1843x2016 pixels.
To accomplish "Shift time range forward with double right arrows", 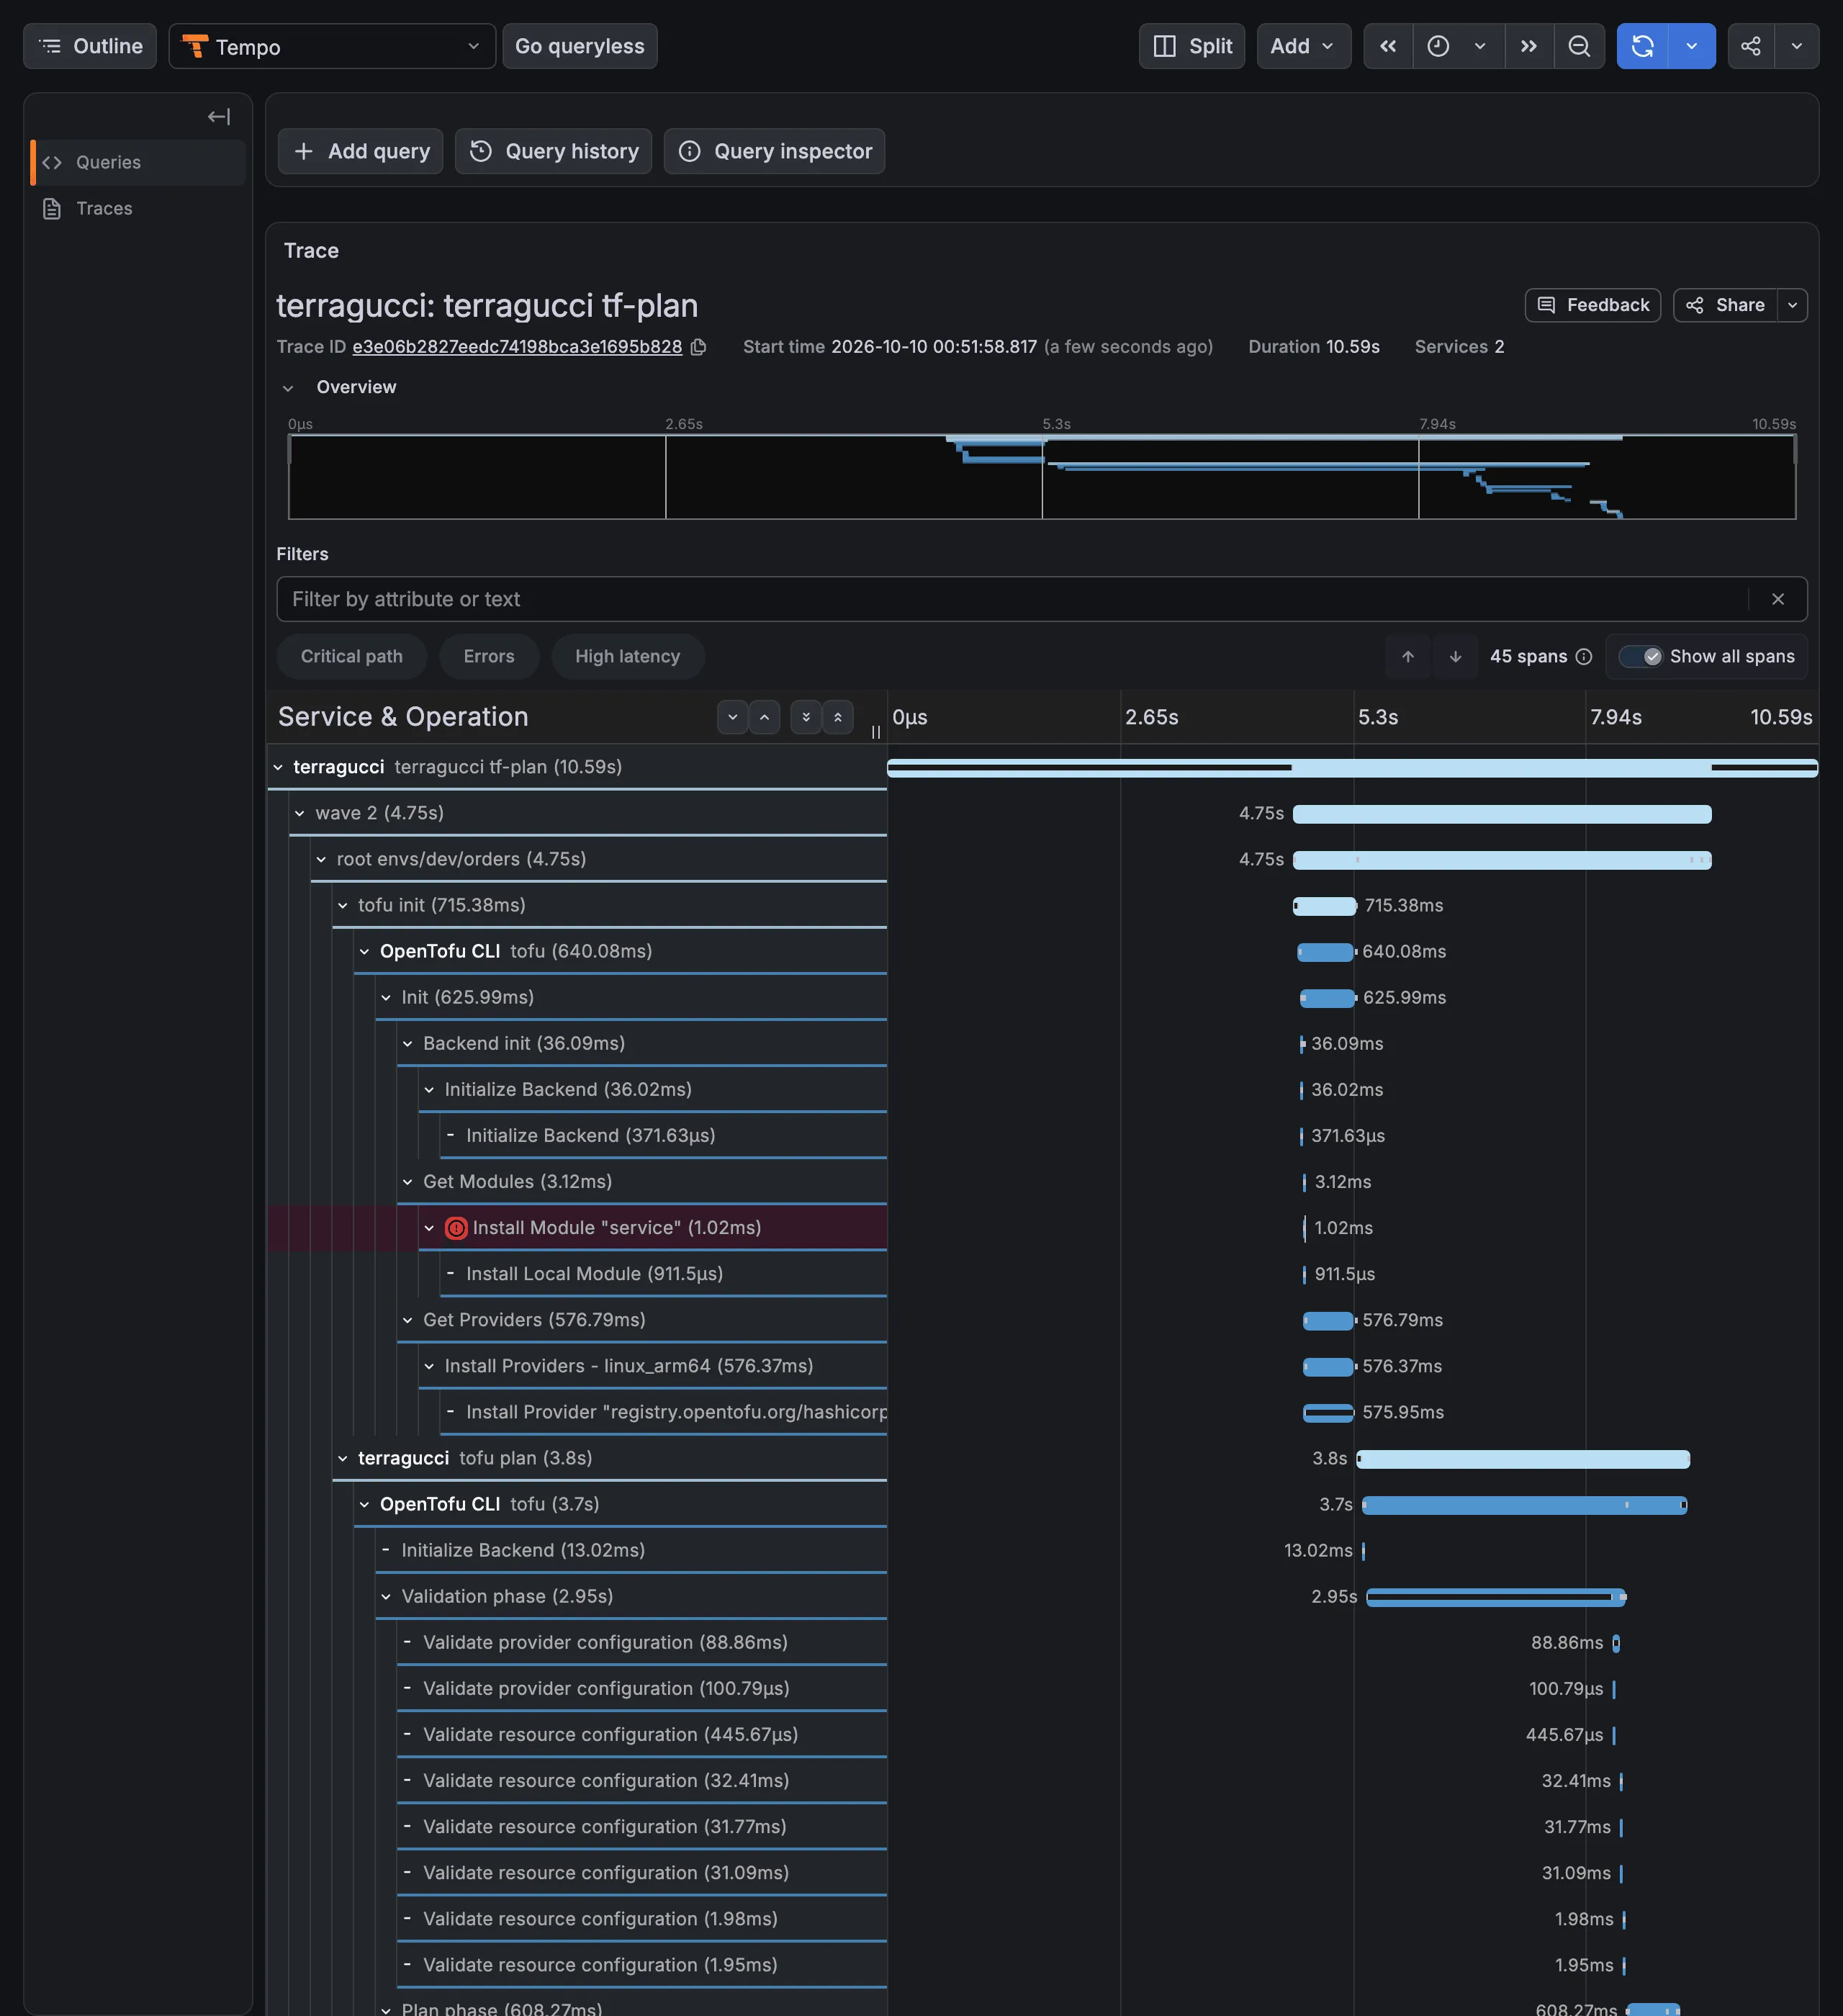I will click(1529, 46).
